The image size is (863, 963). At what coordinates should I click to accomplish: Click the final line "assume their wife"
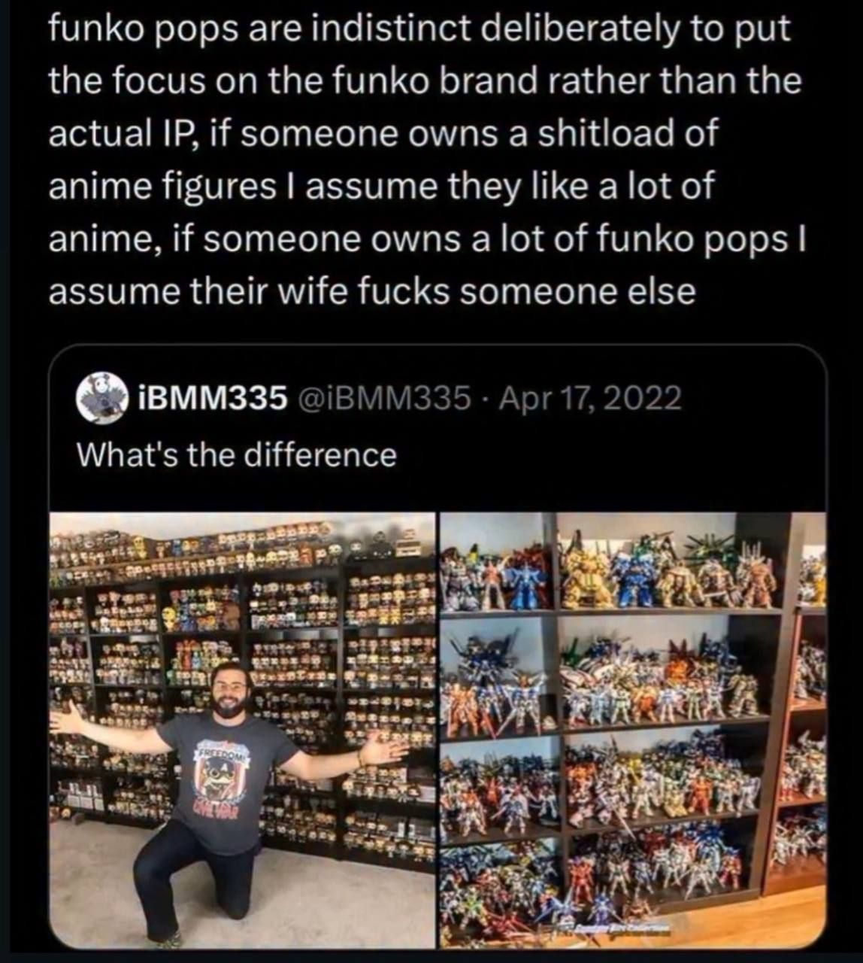point(372,290)
